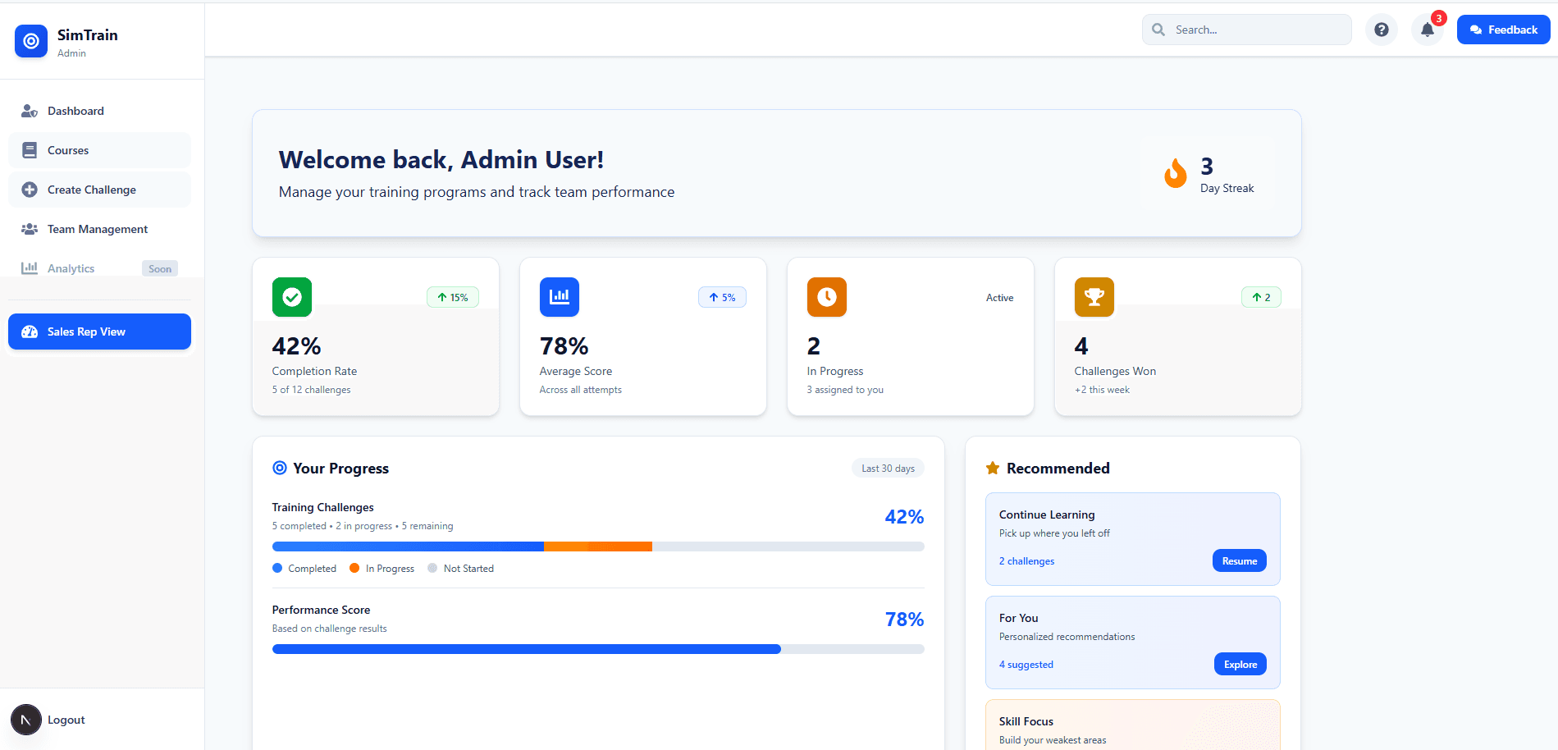Click the clock In Progress icon
This screenshot has height=750, width=1558.
click(x=826, y=297)
